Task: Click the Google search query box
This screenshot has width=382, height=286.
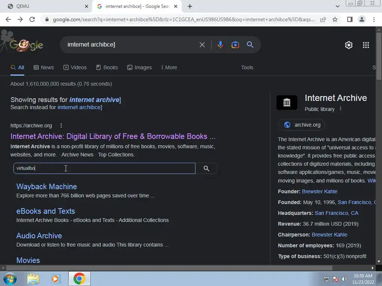Action: [x=132, y=45]
